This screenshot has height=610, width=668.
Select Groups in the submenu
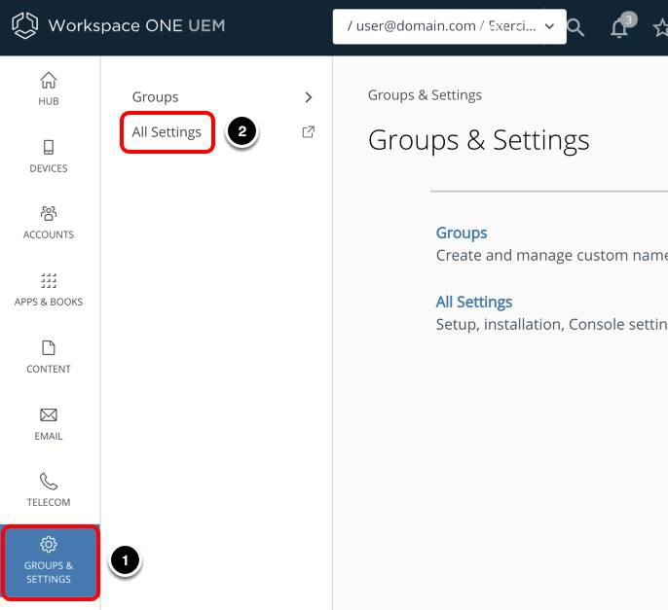156,96
